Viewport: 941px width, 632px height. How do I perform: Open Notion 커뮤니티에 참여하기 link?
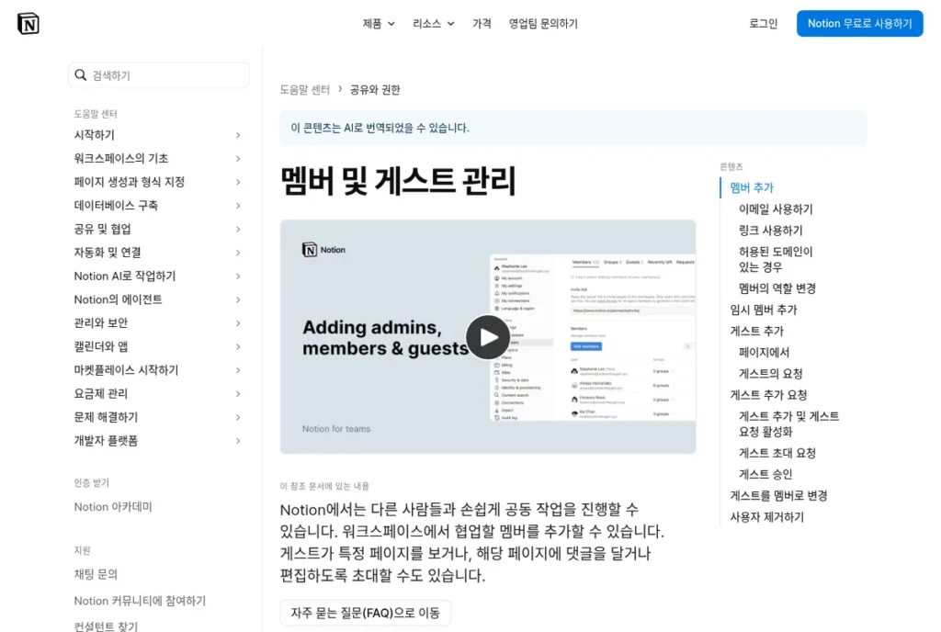click(140, 600)
